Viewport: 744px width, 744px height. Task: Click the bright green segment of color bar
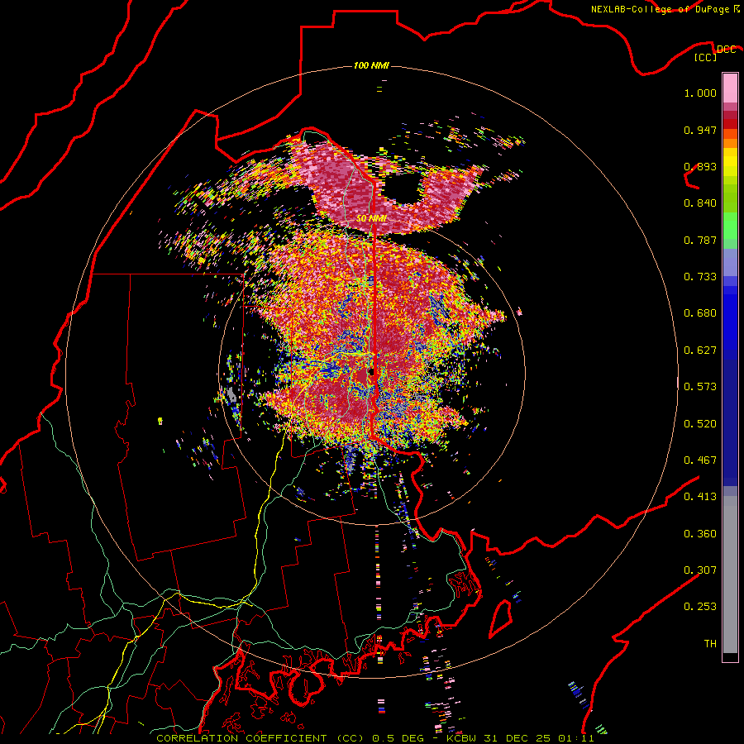tap(730, 226)
